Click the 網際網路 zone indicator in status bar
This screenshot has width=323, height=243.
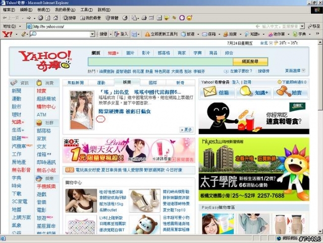pos(287,238)
